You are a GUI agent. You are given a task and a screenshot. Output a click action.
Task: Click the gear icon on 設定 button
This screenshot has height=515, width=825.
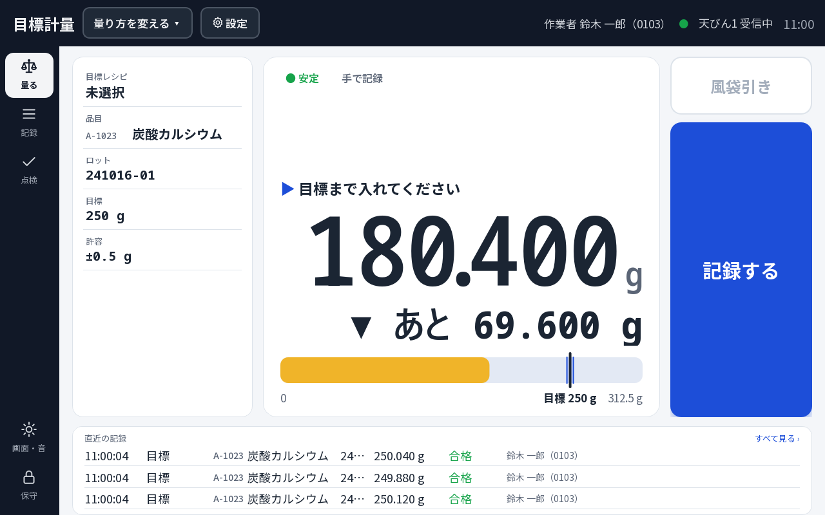coord(218,23)
